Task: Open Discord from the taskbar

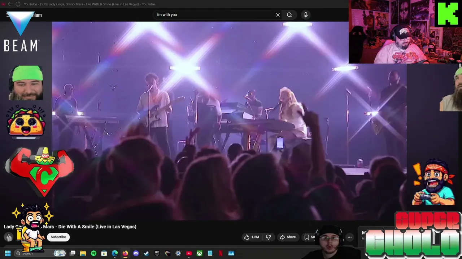Action: point(136,253)
